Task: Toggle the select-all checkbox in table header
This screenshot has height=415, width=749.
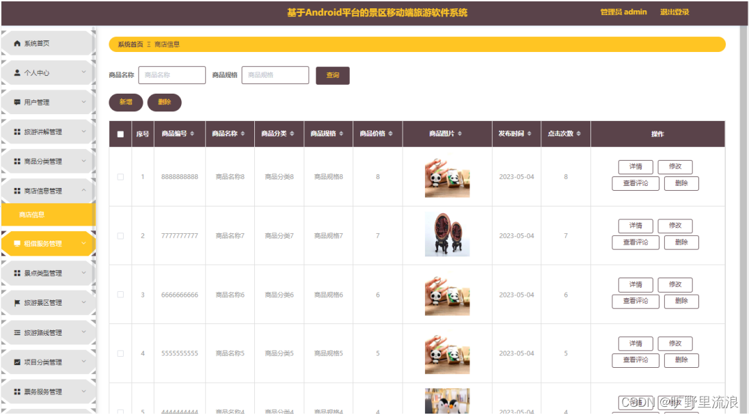Action: (x=120, y=135)
